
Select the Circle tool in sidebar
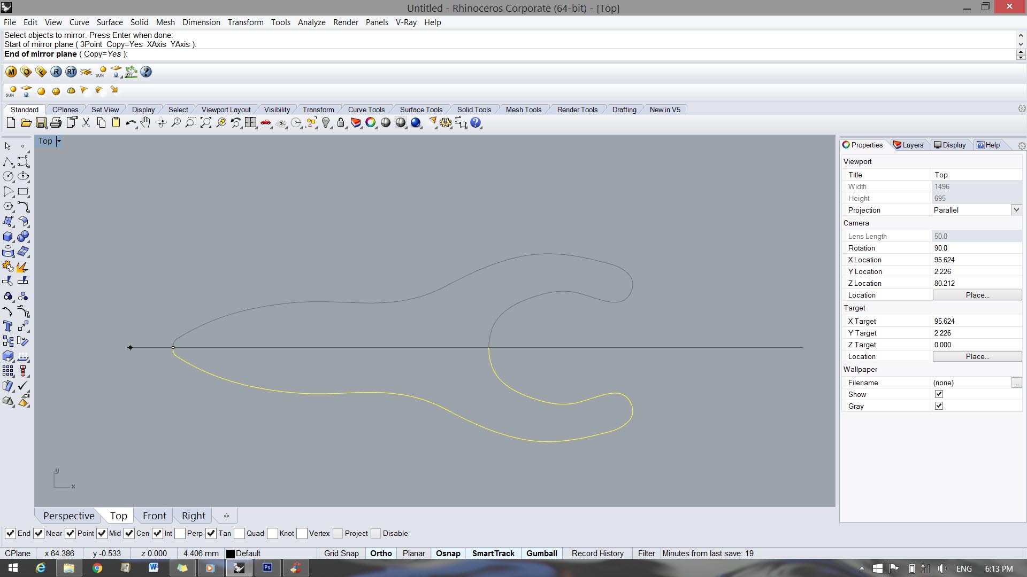coord(8,176)
